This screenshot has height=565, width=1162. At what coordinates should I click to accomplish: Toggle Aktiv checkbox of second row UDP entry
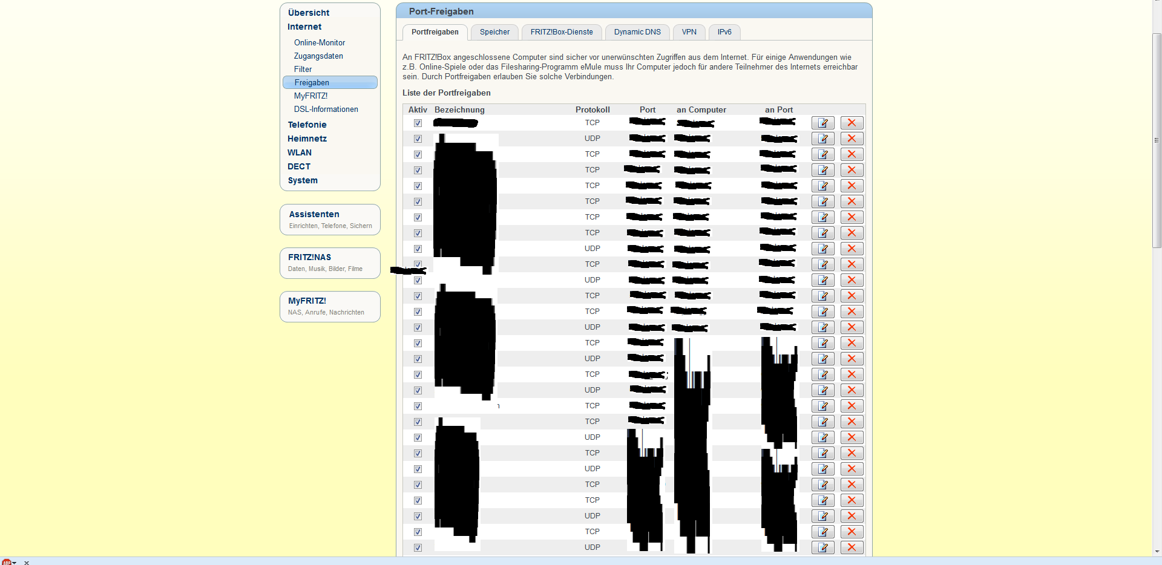coord(418,139)
